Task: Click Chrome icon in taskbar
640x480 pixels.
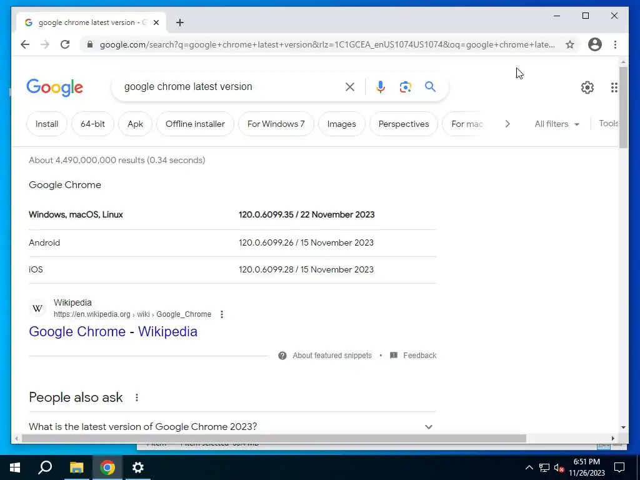Action: click(x=107, y=467)
